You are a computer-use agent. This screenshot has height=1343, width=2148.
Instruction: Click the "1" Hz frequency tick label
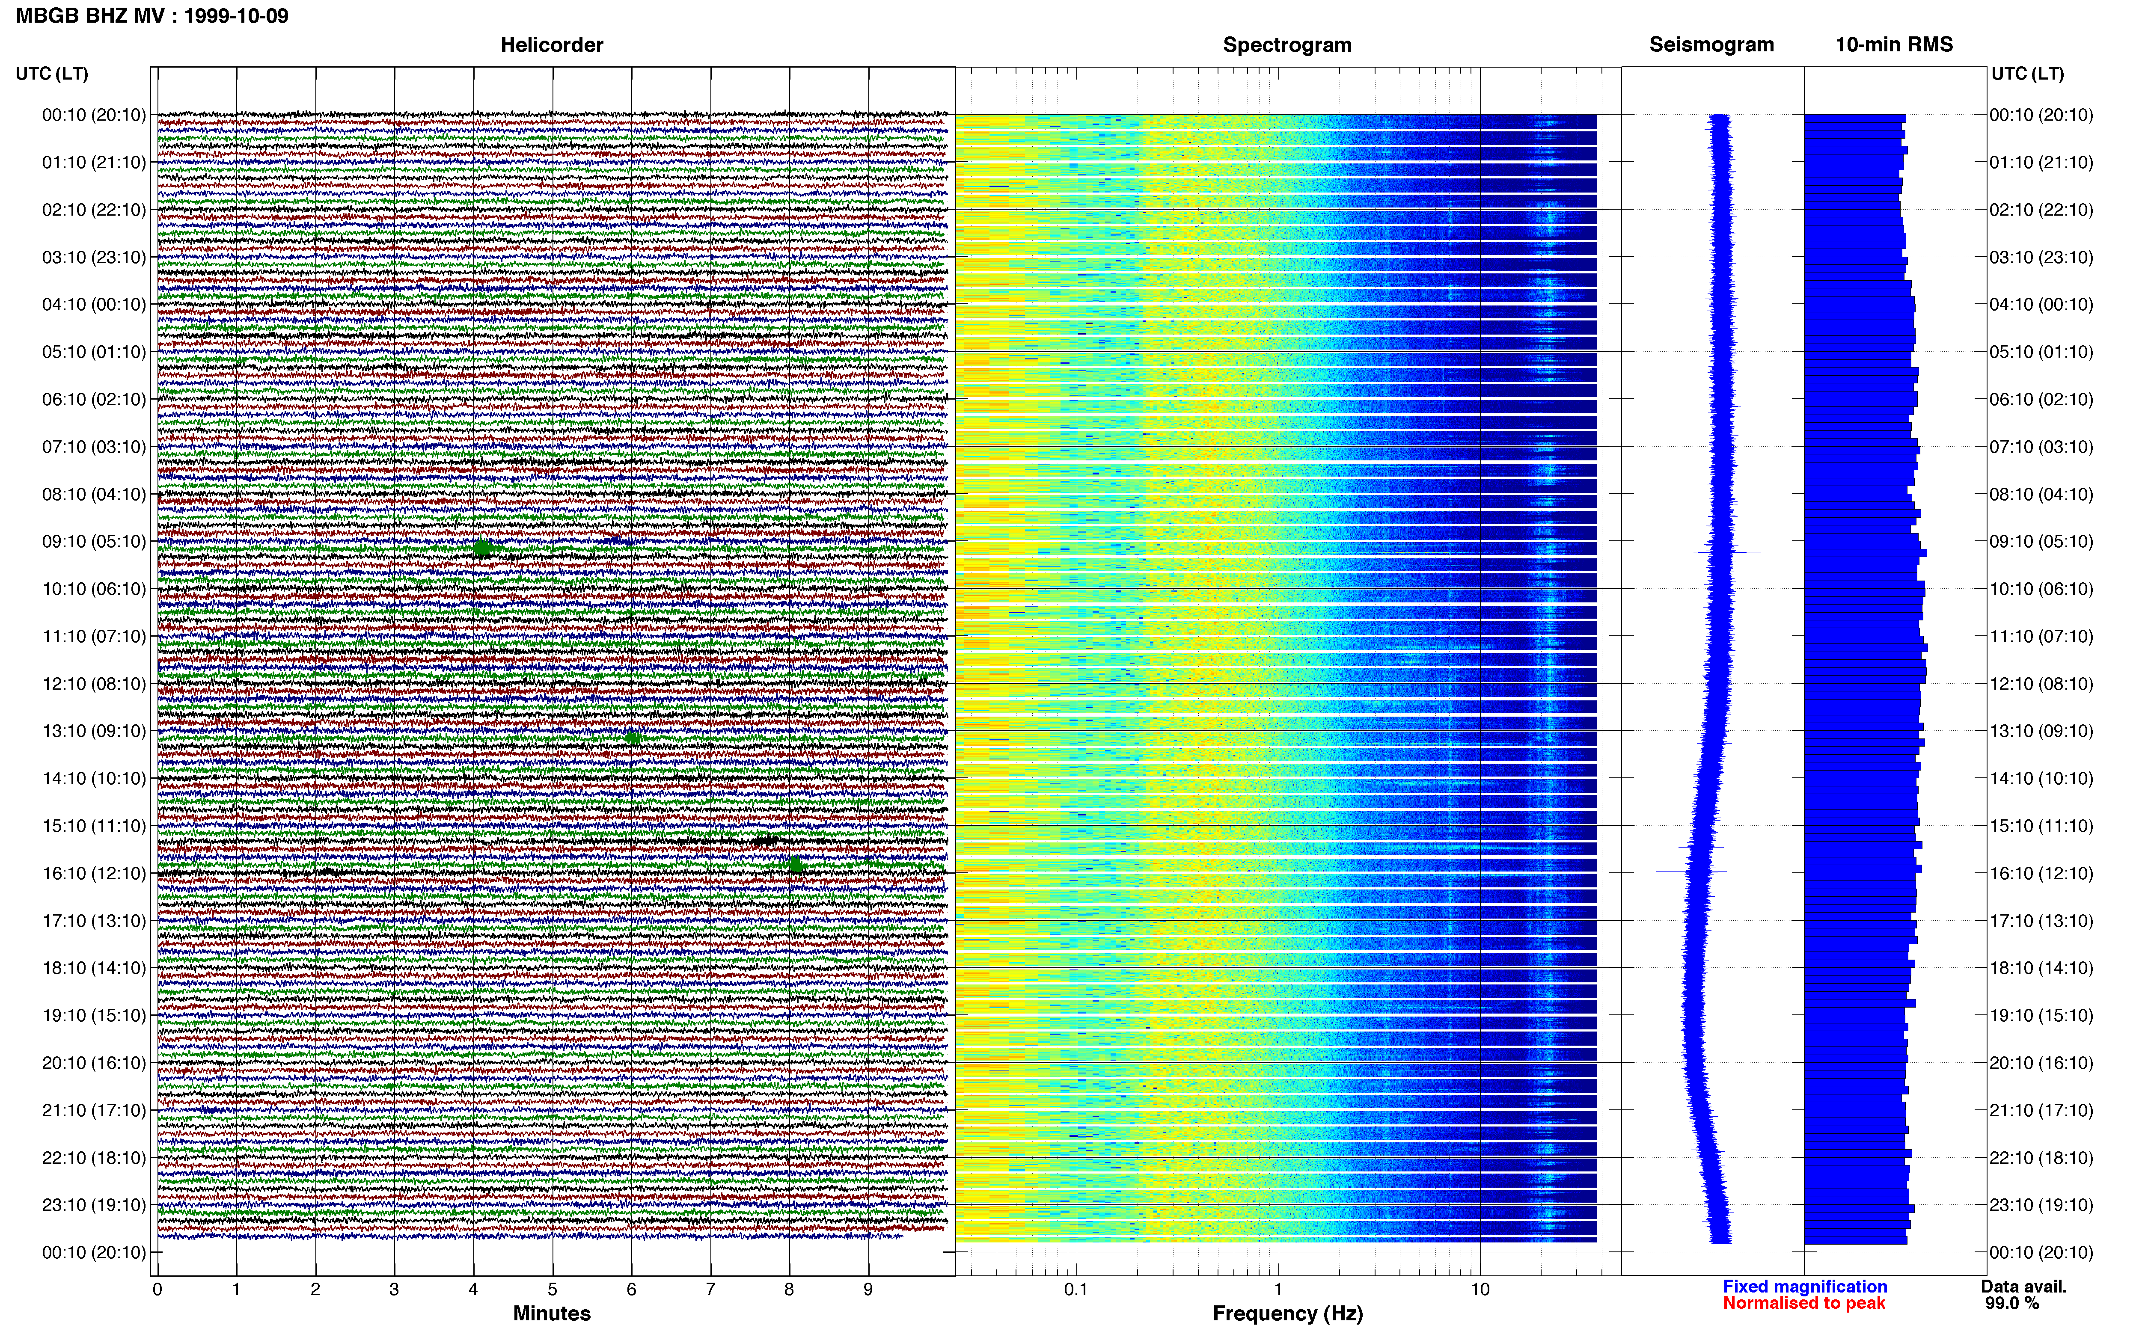1278,1289
